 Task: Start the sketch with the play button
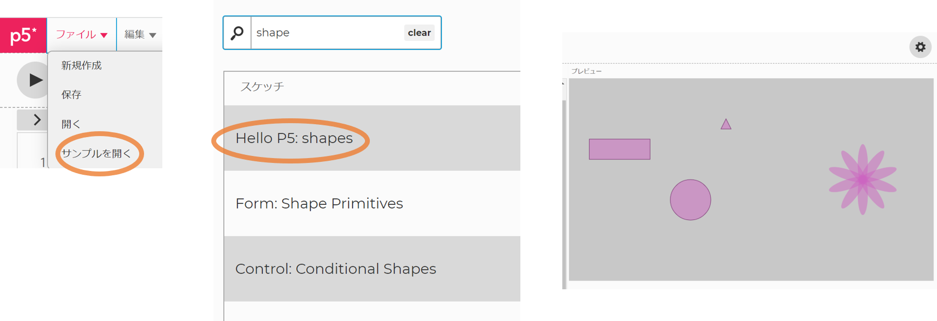(x=33, y=80)
